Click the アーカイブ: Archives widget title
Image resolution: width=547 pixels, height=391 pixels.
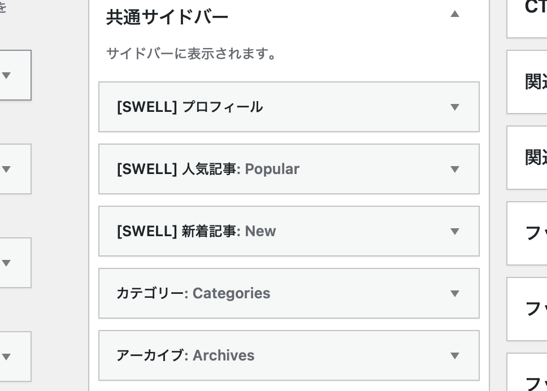click(x=185, y=356)
